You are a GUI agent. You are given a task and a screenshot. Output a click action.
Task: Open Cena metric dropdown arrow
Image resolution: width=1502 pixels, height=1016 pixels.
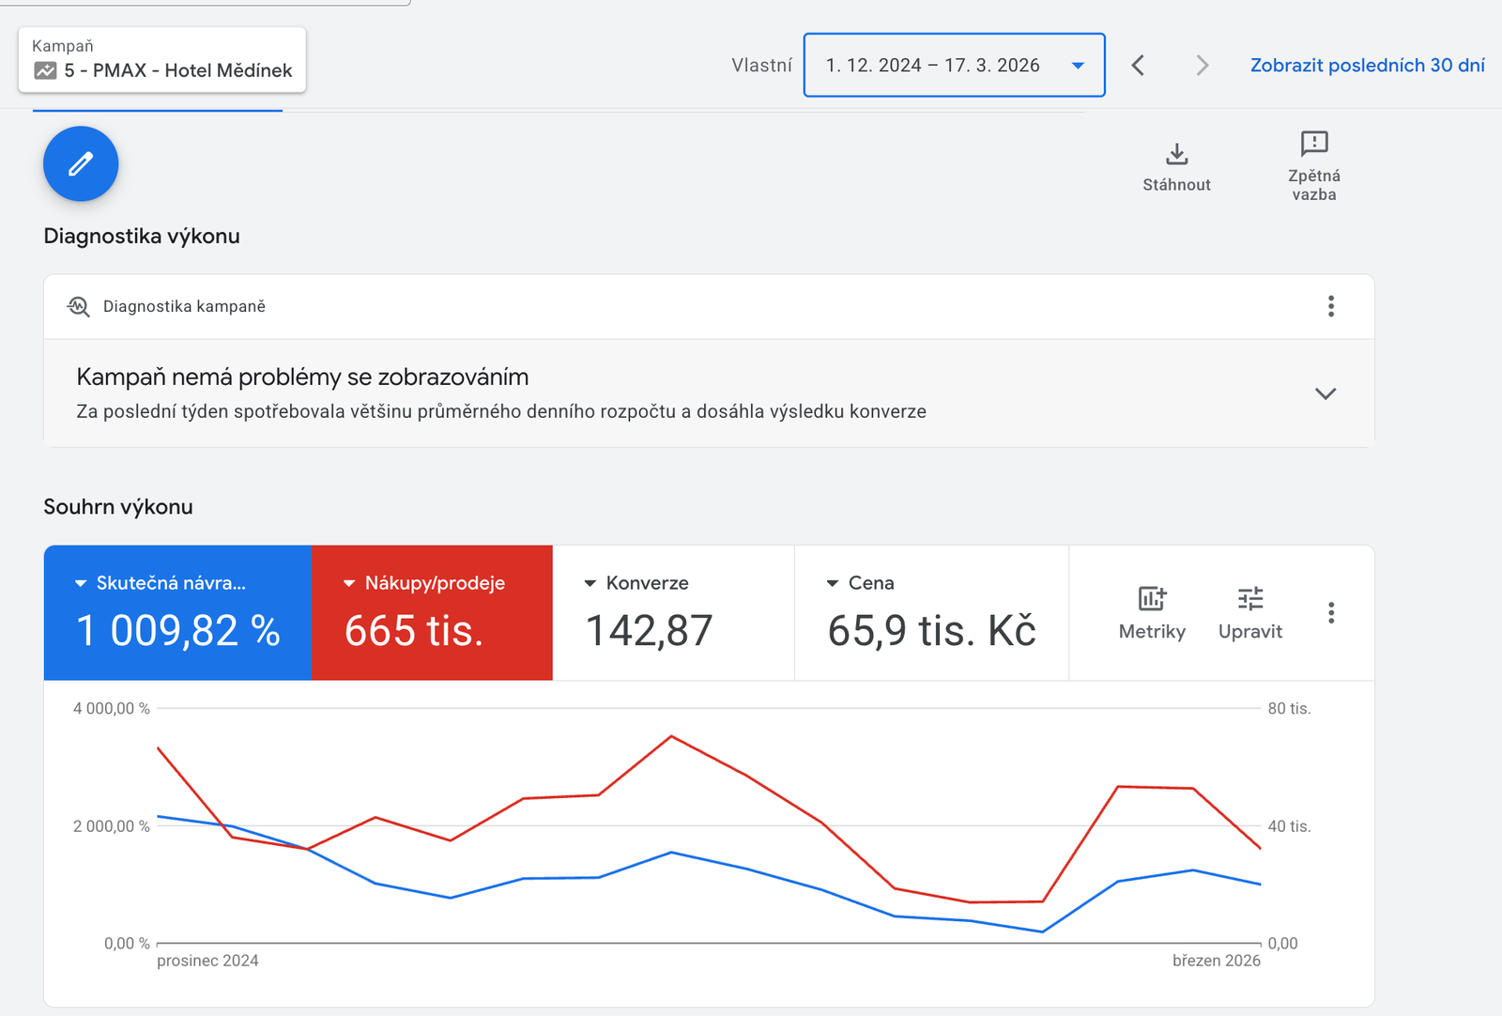(832, 583)
